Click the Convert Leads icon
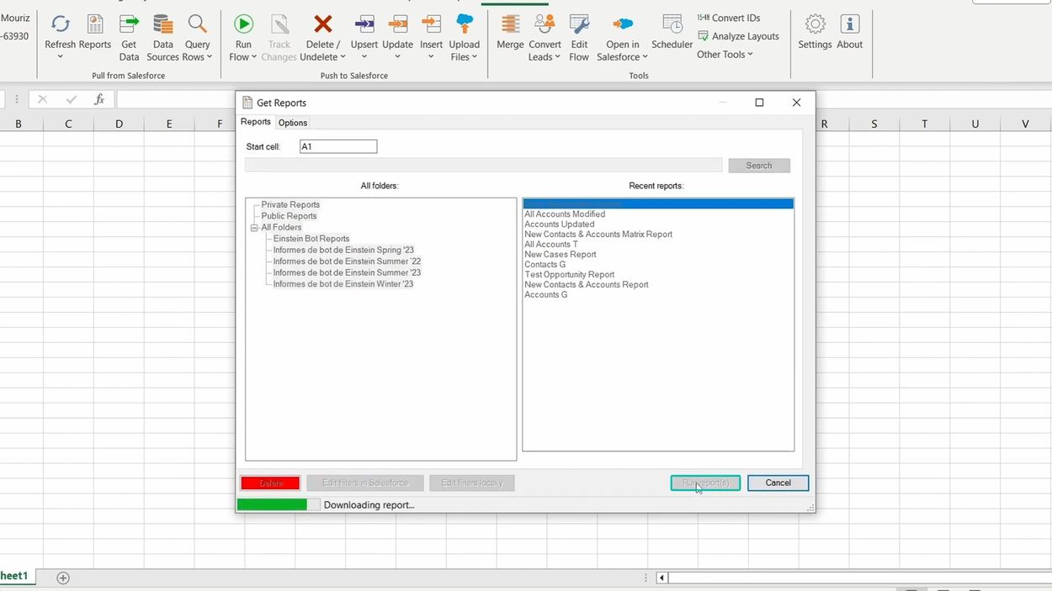Screen dimensions: 1052x591 545,24
